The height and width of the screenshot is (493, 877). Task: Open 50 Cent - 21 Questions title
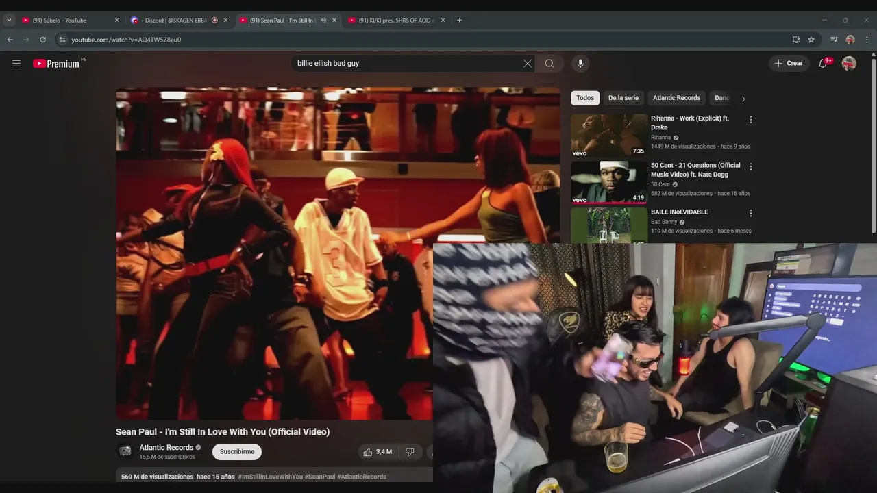coord(695,170)
